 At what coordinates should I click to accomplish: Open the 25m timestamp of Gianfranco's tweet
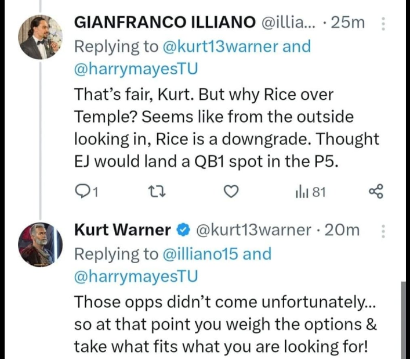350,23
